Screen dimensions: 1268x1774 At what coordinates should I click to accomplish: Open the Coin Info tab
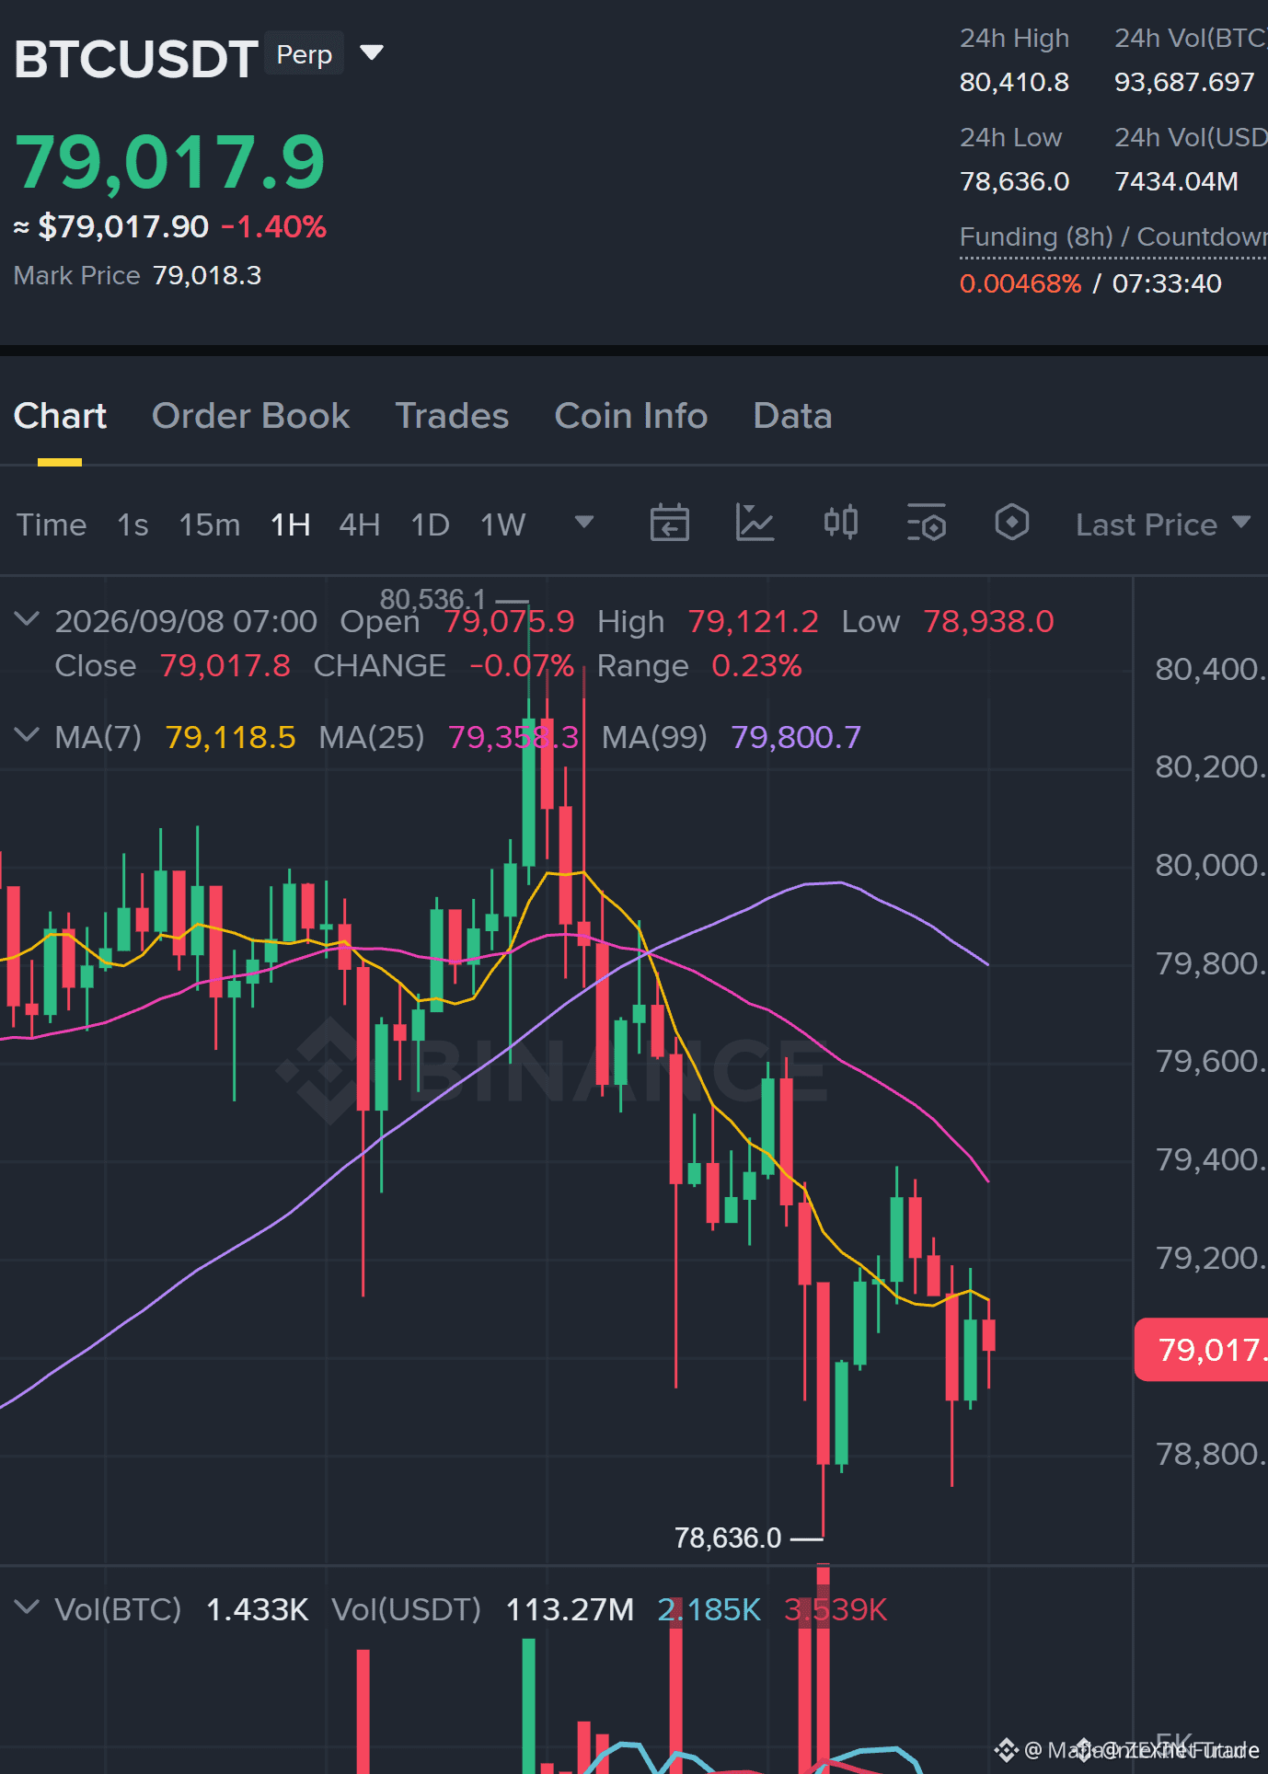[x=631, y=416]
